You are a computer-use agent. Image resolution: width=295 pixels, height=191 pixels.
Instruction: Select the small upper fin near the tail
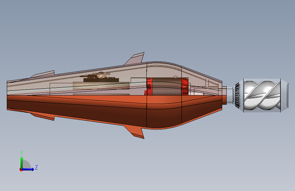[44, 74]
